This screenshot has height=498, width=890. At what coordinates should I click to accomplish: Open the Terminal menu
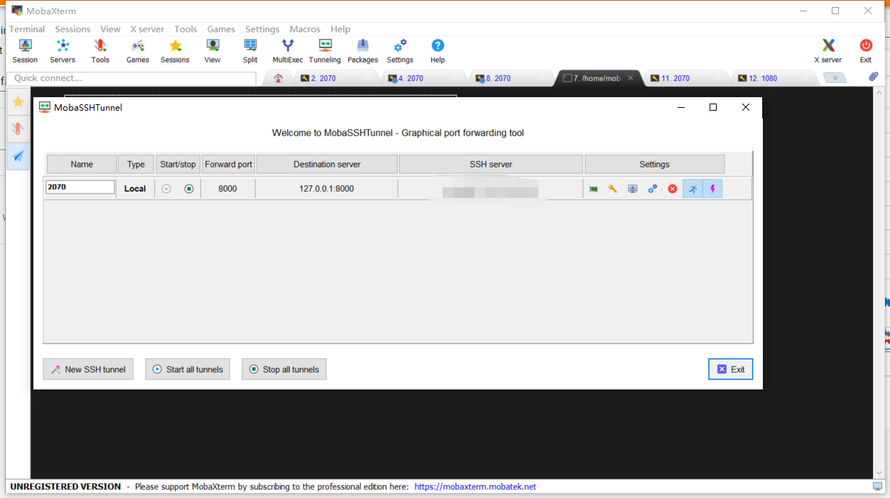(x=27, y=29)
